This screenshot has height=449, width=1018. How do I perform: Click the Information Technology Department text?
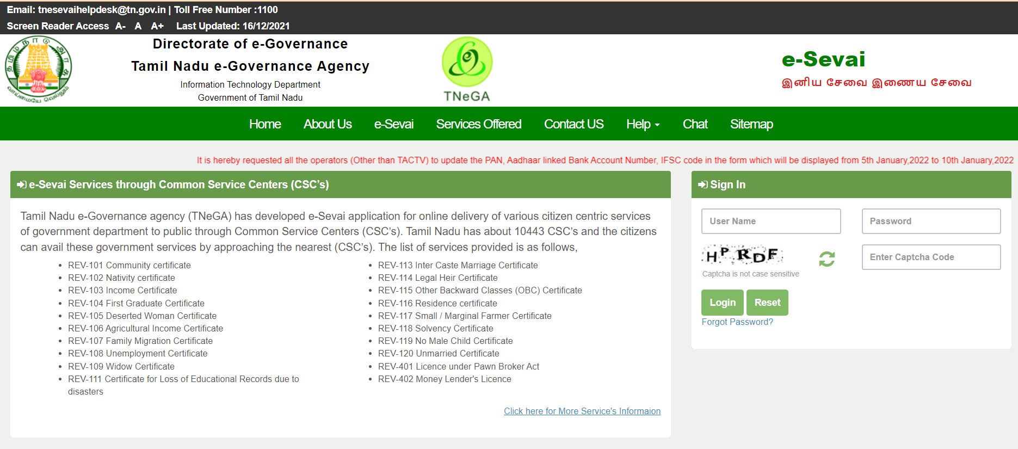tap(250, 84)
